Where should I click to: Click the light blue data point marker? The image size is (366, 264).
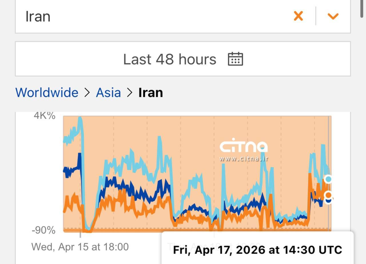328,179
